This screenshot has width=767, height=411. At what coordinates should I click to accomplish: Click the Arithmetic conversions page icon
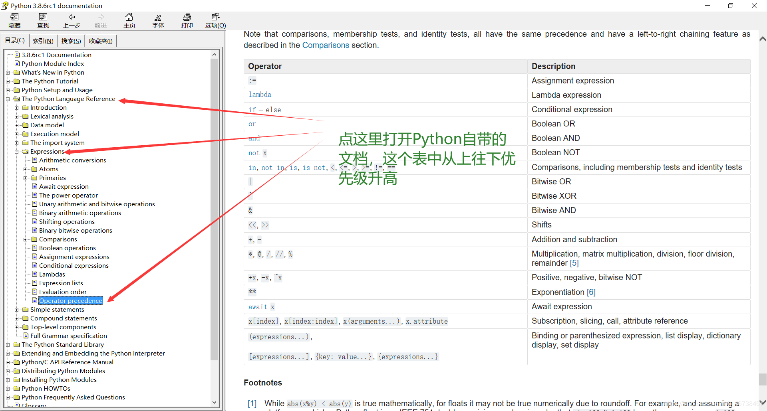coord(35,160)
